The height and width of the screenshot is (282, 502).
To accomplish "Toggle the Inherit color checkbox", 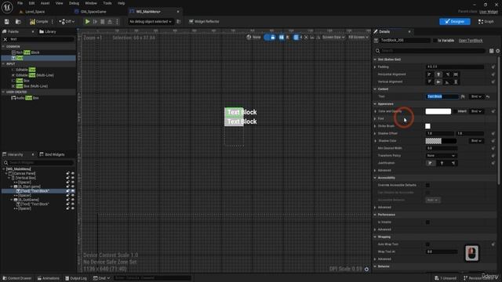I will (x=455, y=111).
